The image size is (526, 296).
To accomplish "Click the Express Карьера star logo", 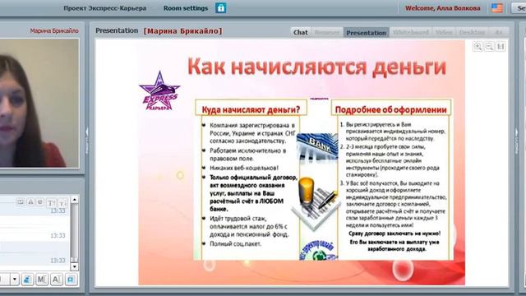I will (x=159, y=91).
